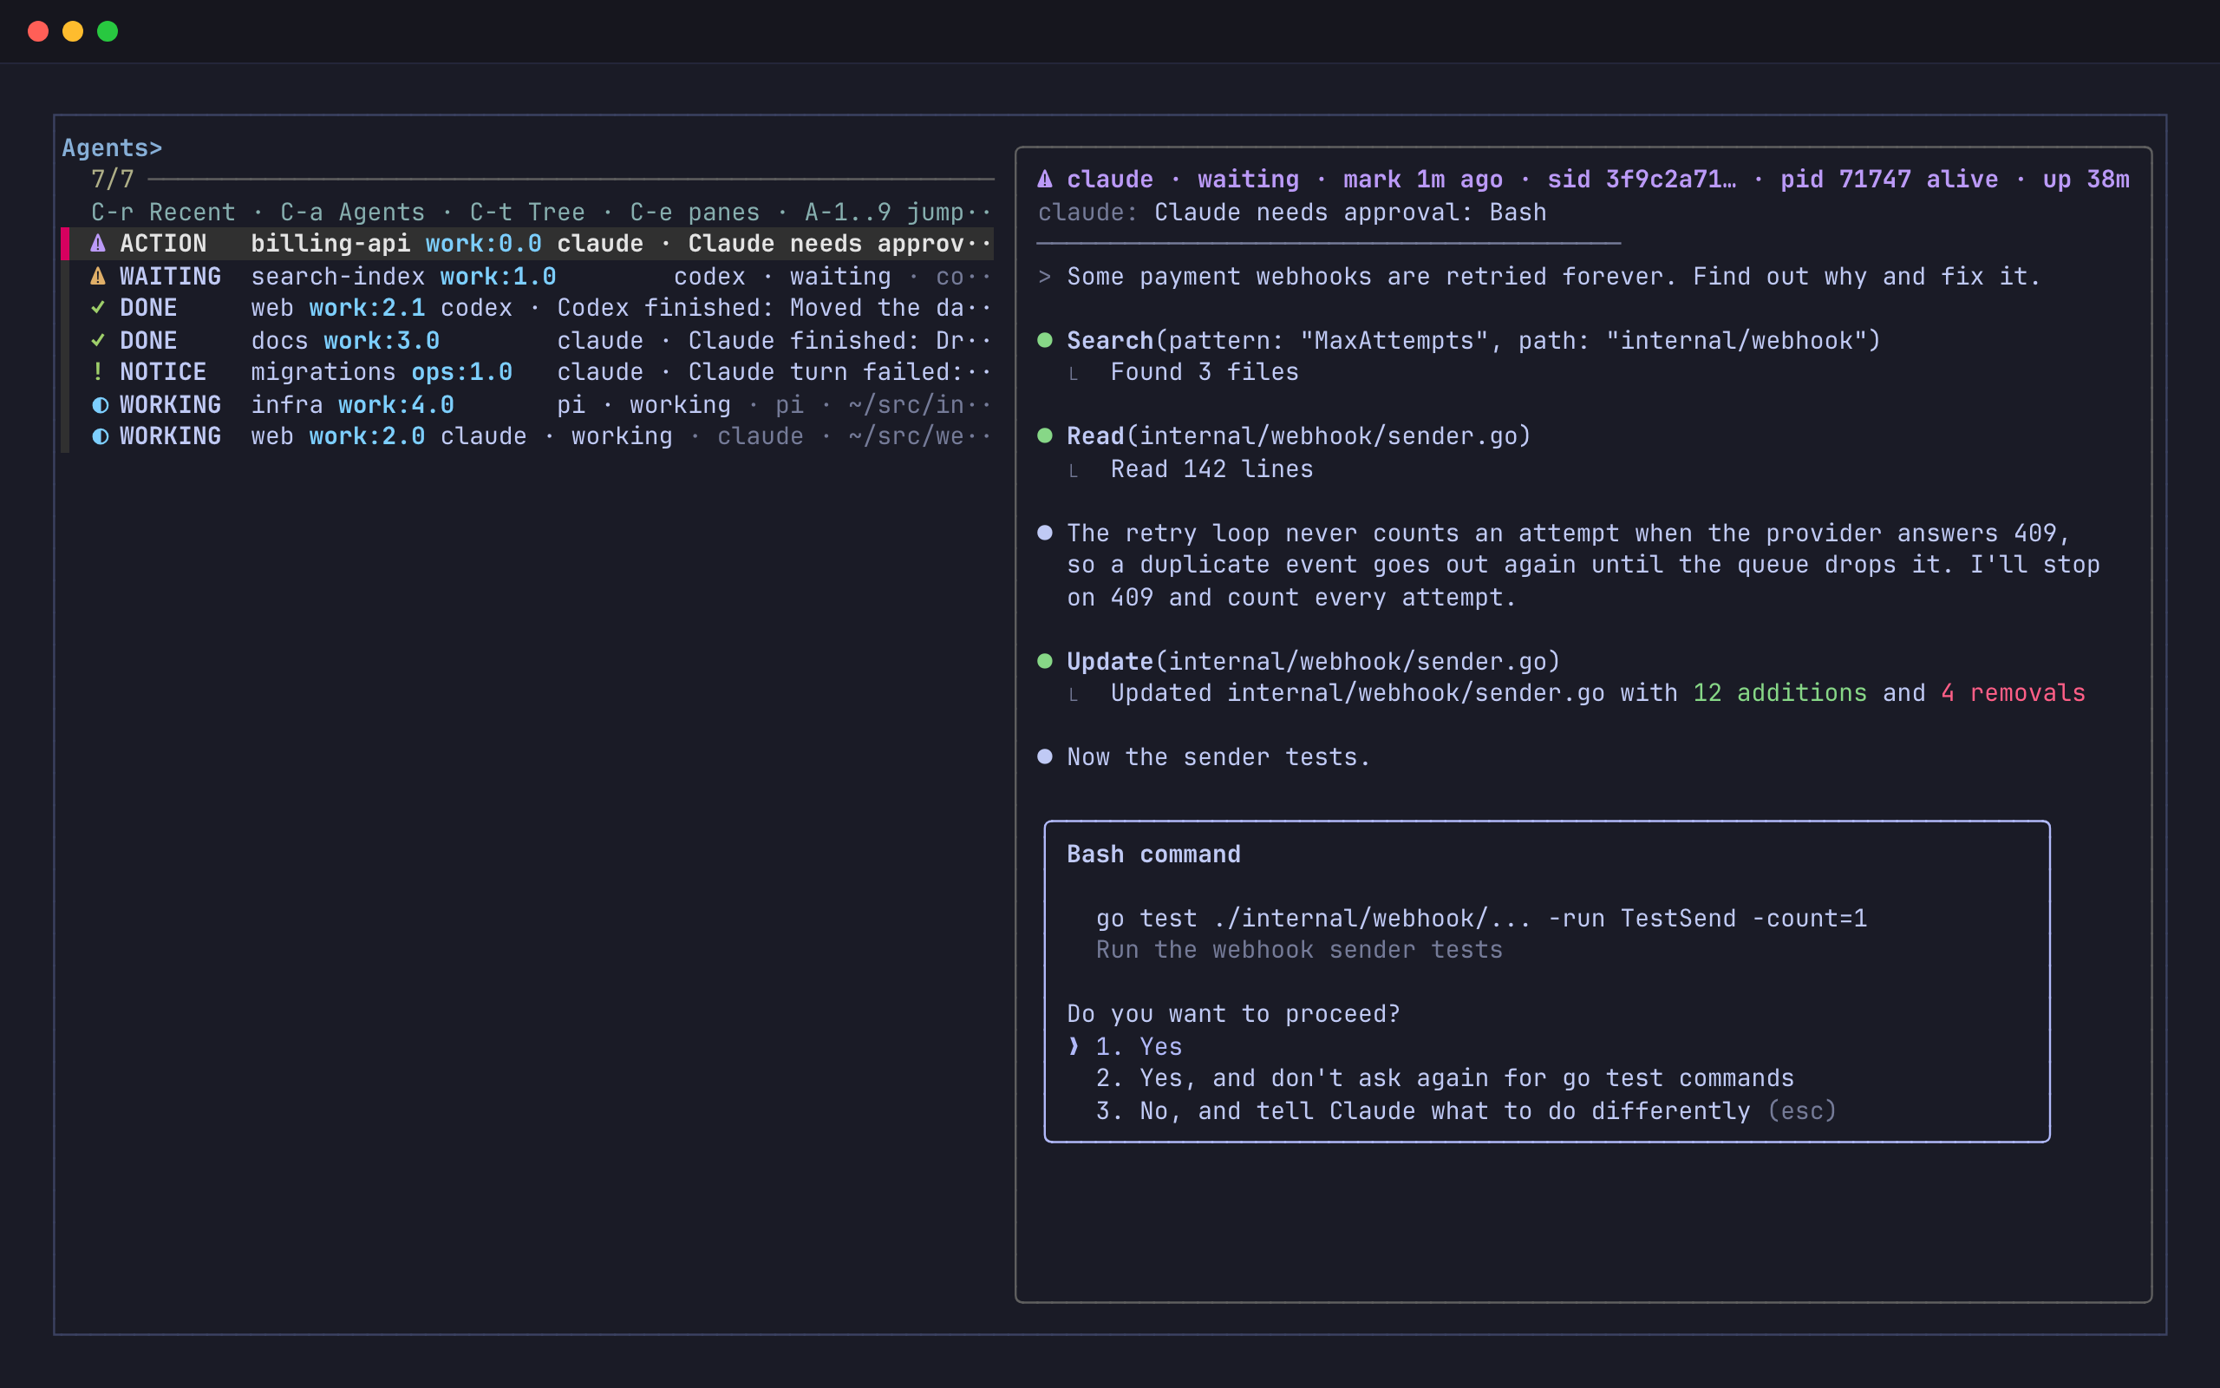2220x1388 pixels.
Task: Focus the Agents> prompt input
Action: (x=112, y=147)
